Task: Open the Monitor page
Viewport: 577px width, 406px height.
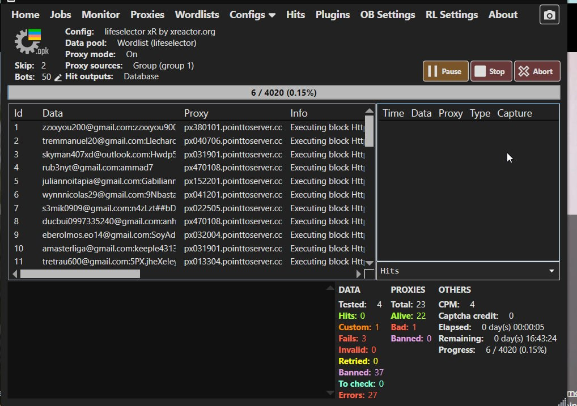Action: click(x=101, y=15)
